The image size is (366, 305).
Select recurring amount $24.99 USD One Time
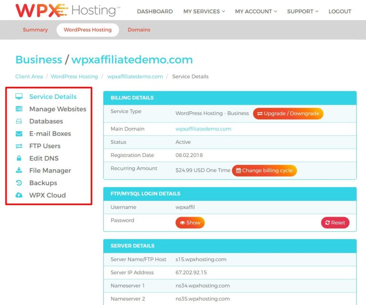203,170
